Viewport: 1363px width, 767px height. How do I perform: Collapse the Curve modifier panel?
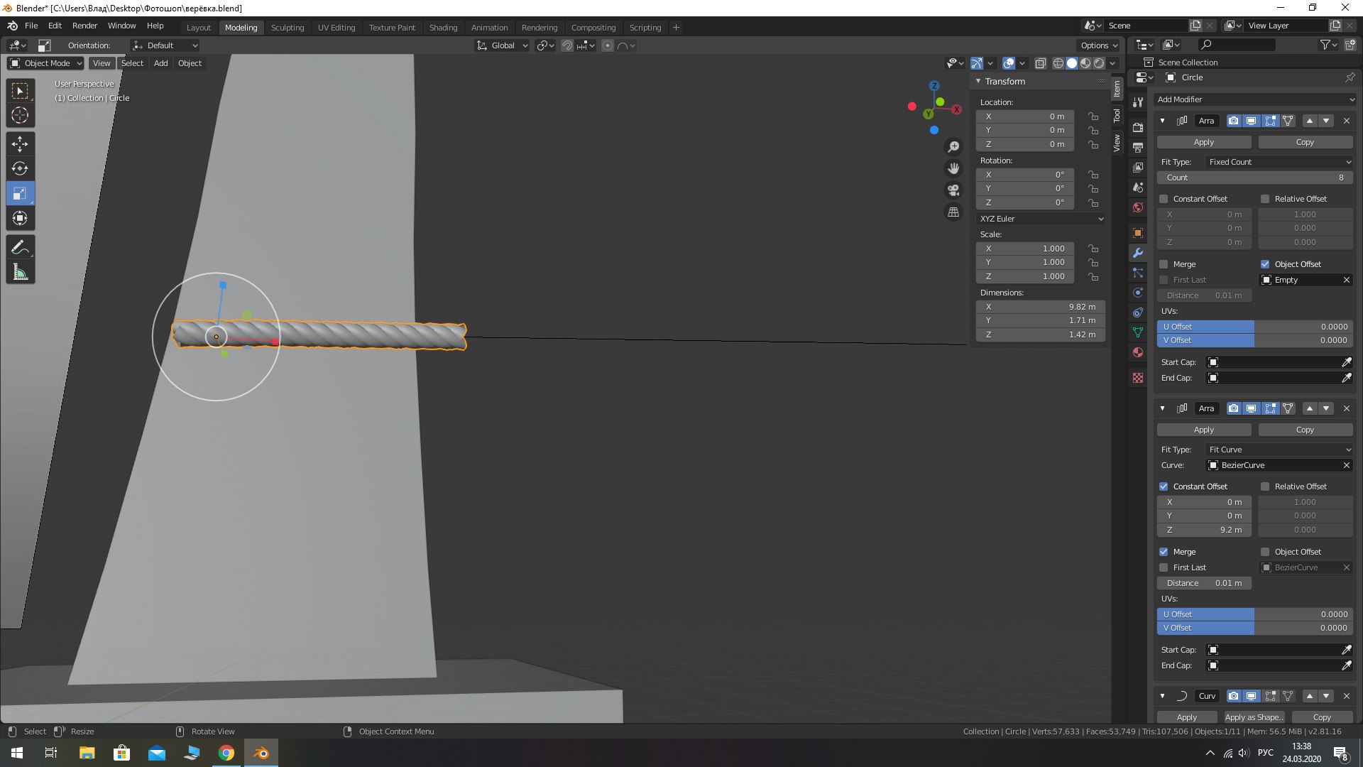[x=1162, y=696]
